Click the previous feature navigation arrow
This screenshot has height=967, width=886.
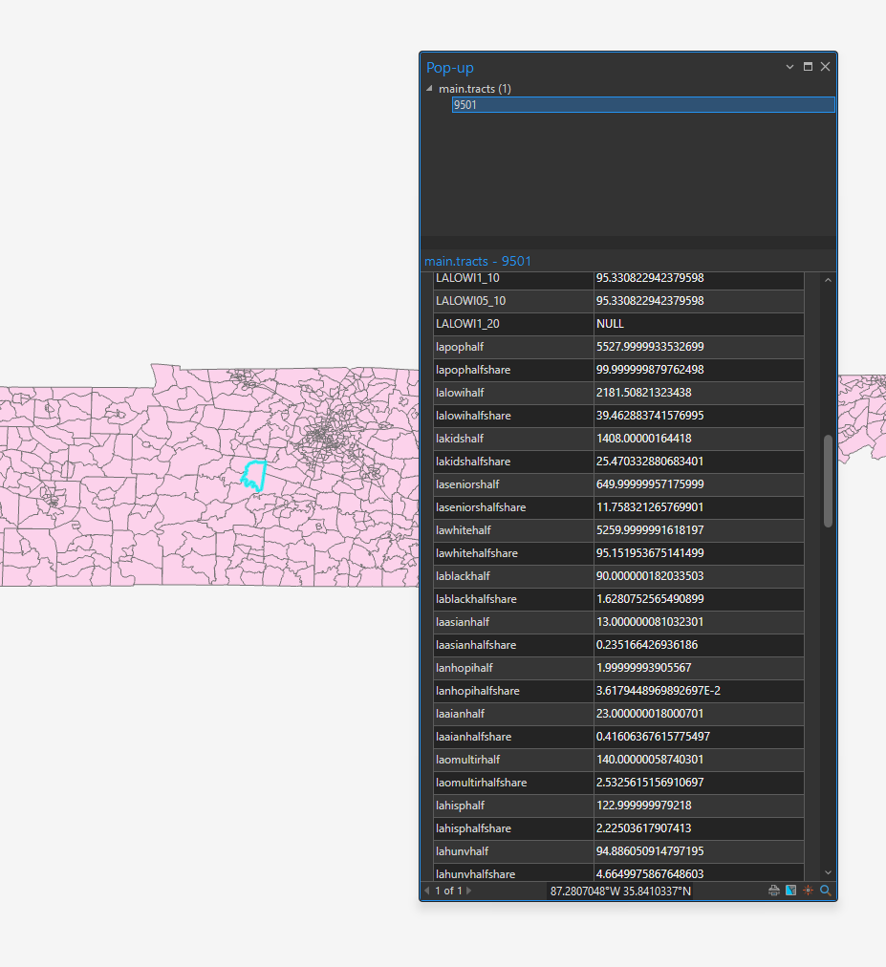(426, 890)
